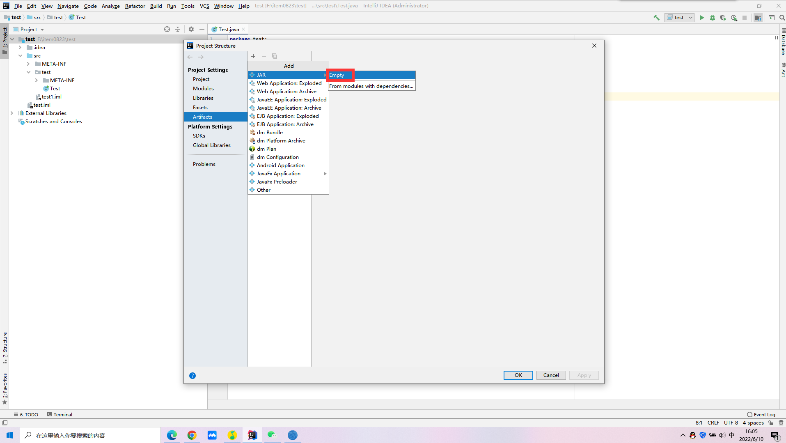
Task: Open Problems section
Action: click(x=204, y=164)
